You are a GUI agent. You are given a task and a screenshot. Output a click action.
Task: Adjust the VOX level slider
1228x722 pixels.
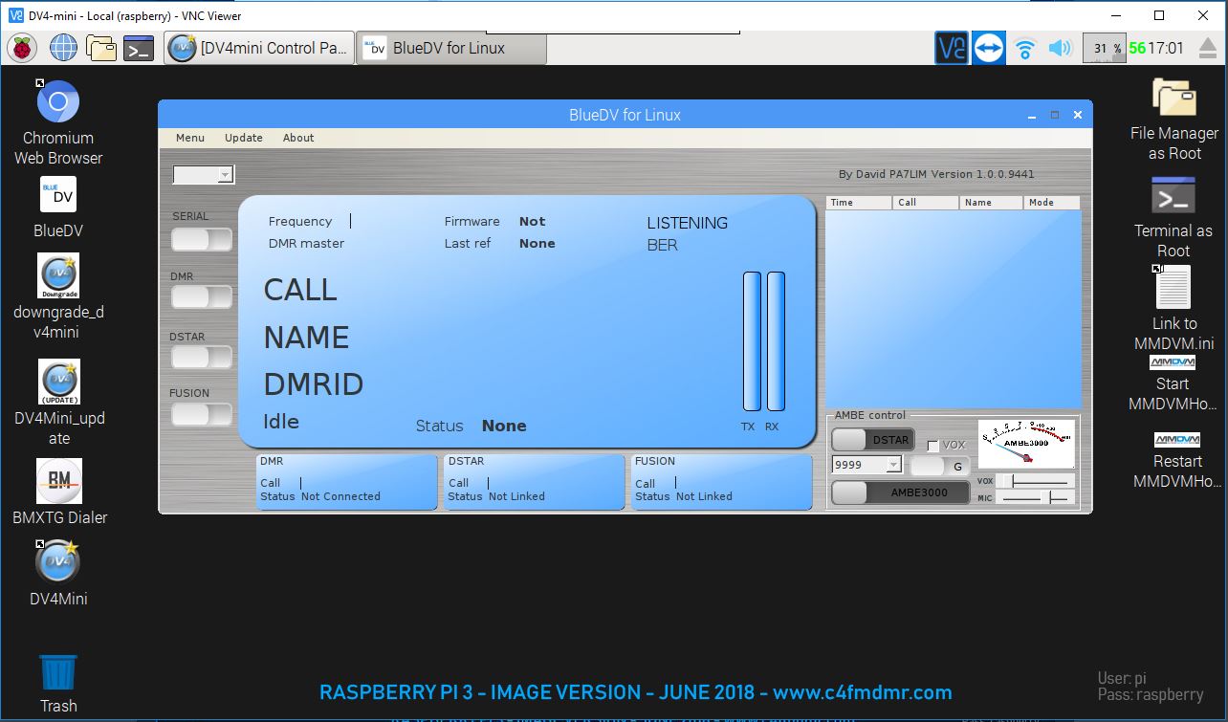tap(1036, 481)
